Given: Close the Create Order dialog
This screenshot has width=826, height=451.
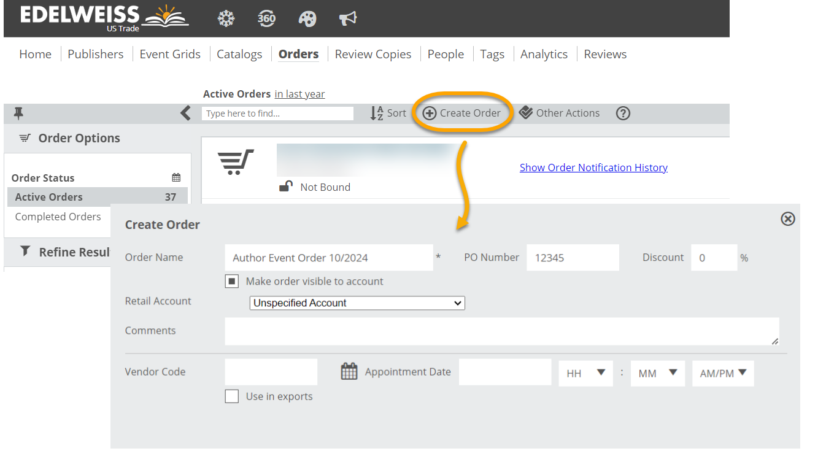Looking at the screenshot, I should point(788,218).
